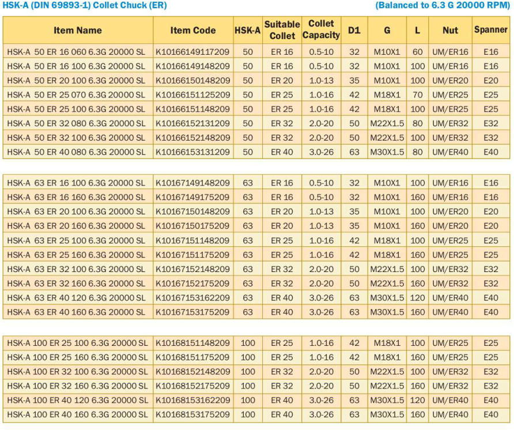Click item code K10166151125209

pos(192,95)
